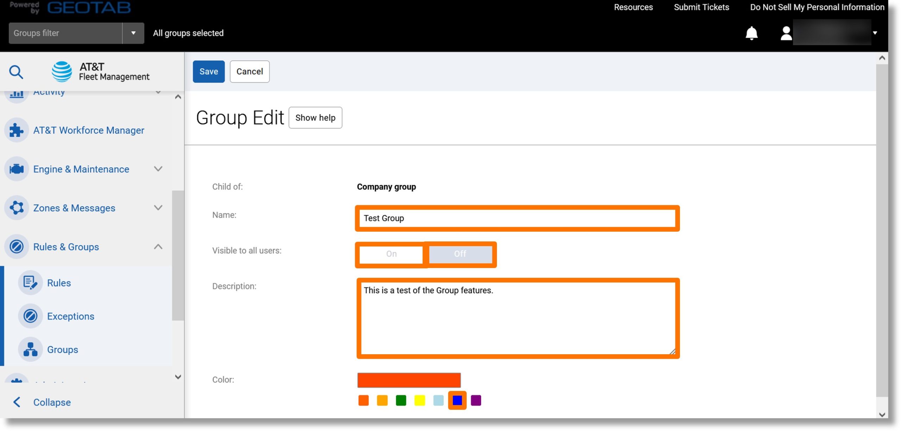The width and height of the screenshot is (901, 431).
Task: Open AT&T Workforce Manager menu item
Action: [x=89, y=130]
